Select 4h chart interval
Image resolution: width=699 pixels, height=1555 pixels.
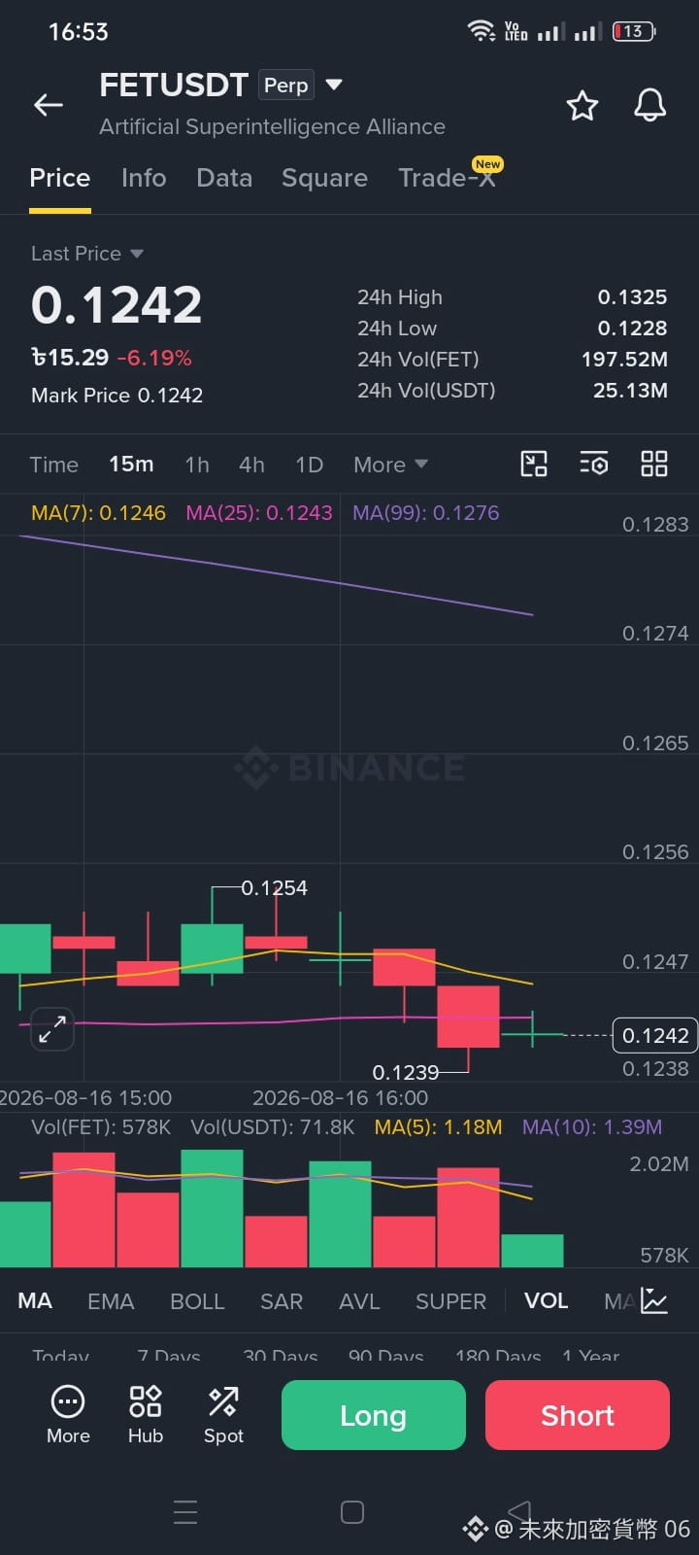(251, 465)
